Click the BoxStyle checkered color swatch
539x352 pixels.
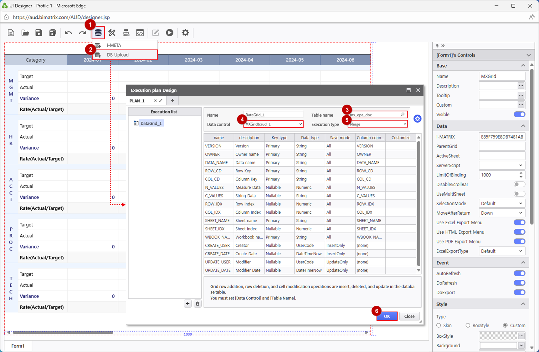498,336
